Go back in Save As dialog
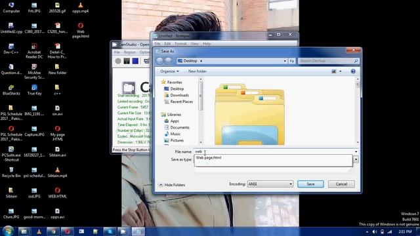 coord(159,61)
